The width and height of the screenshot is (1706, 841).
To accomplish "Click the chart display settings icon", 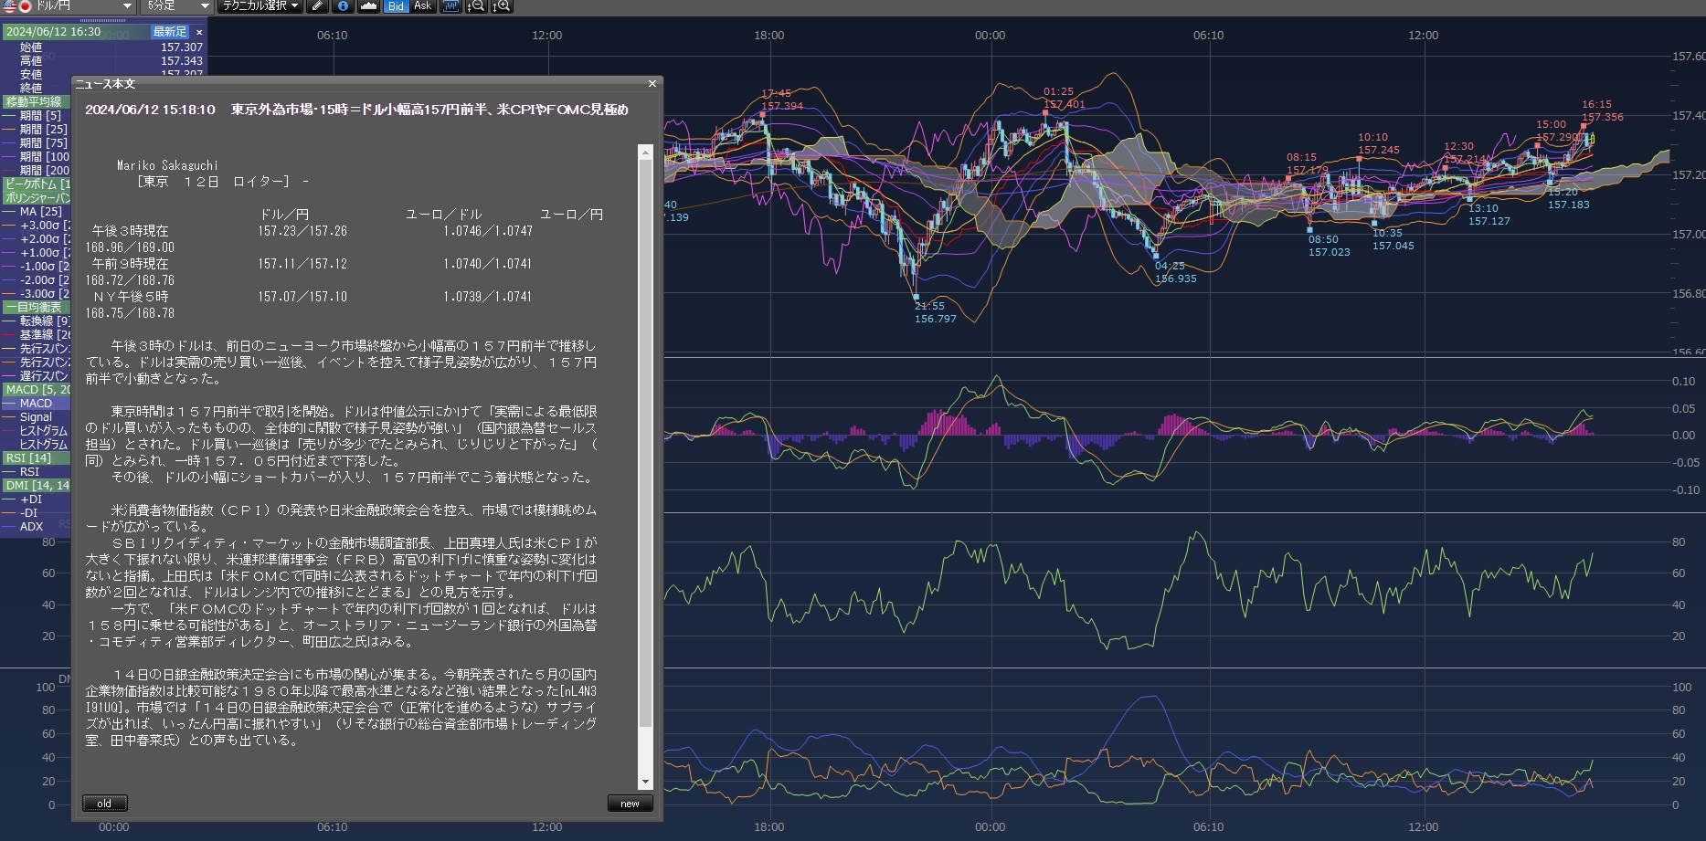I will (450, 6).
